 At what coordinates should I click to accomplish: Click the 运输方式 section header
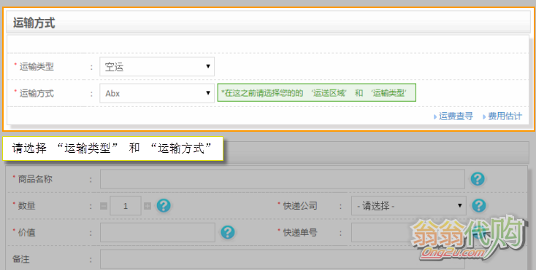pos(268,22)
